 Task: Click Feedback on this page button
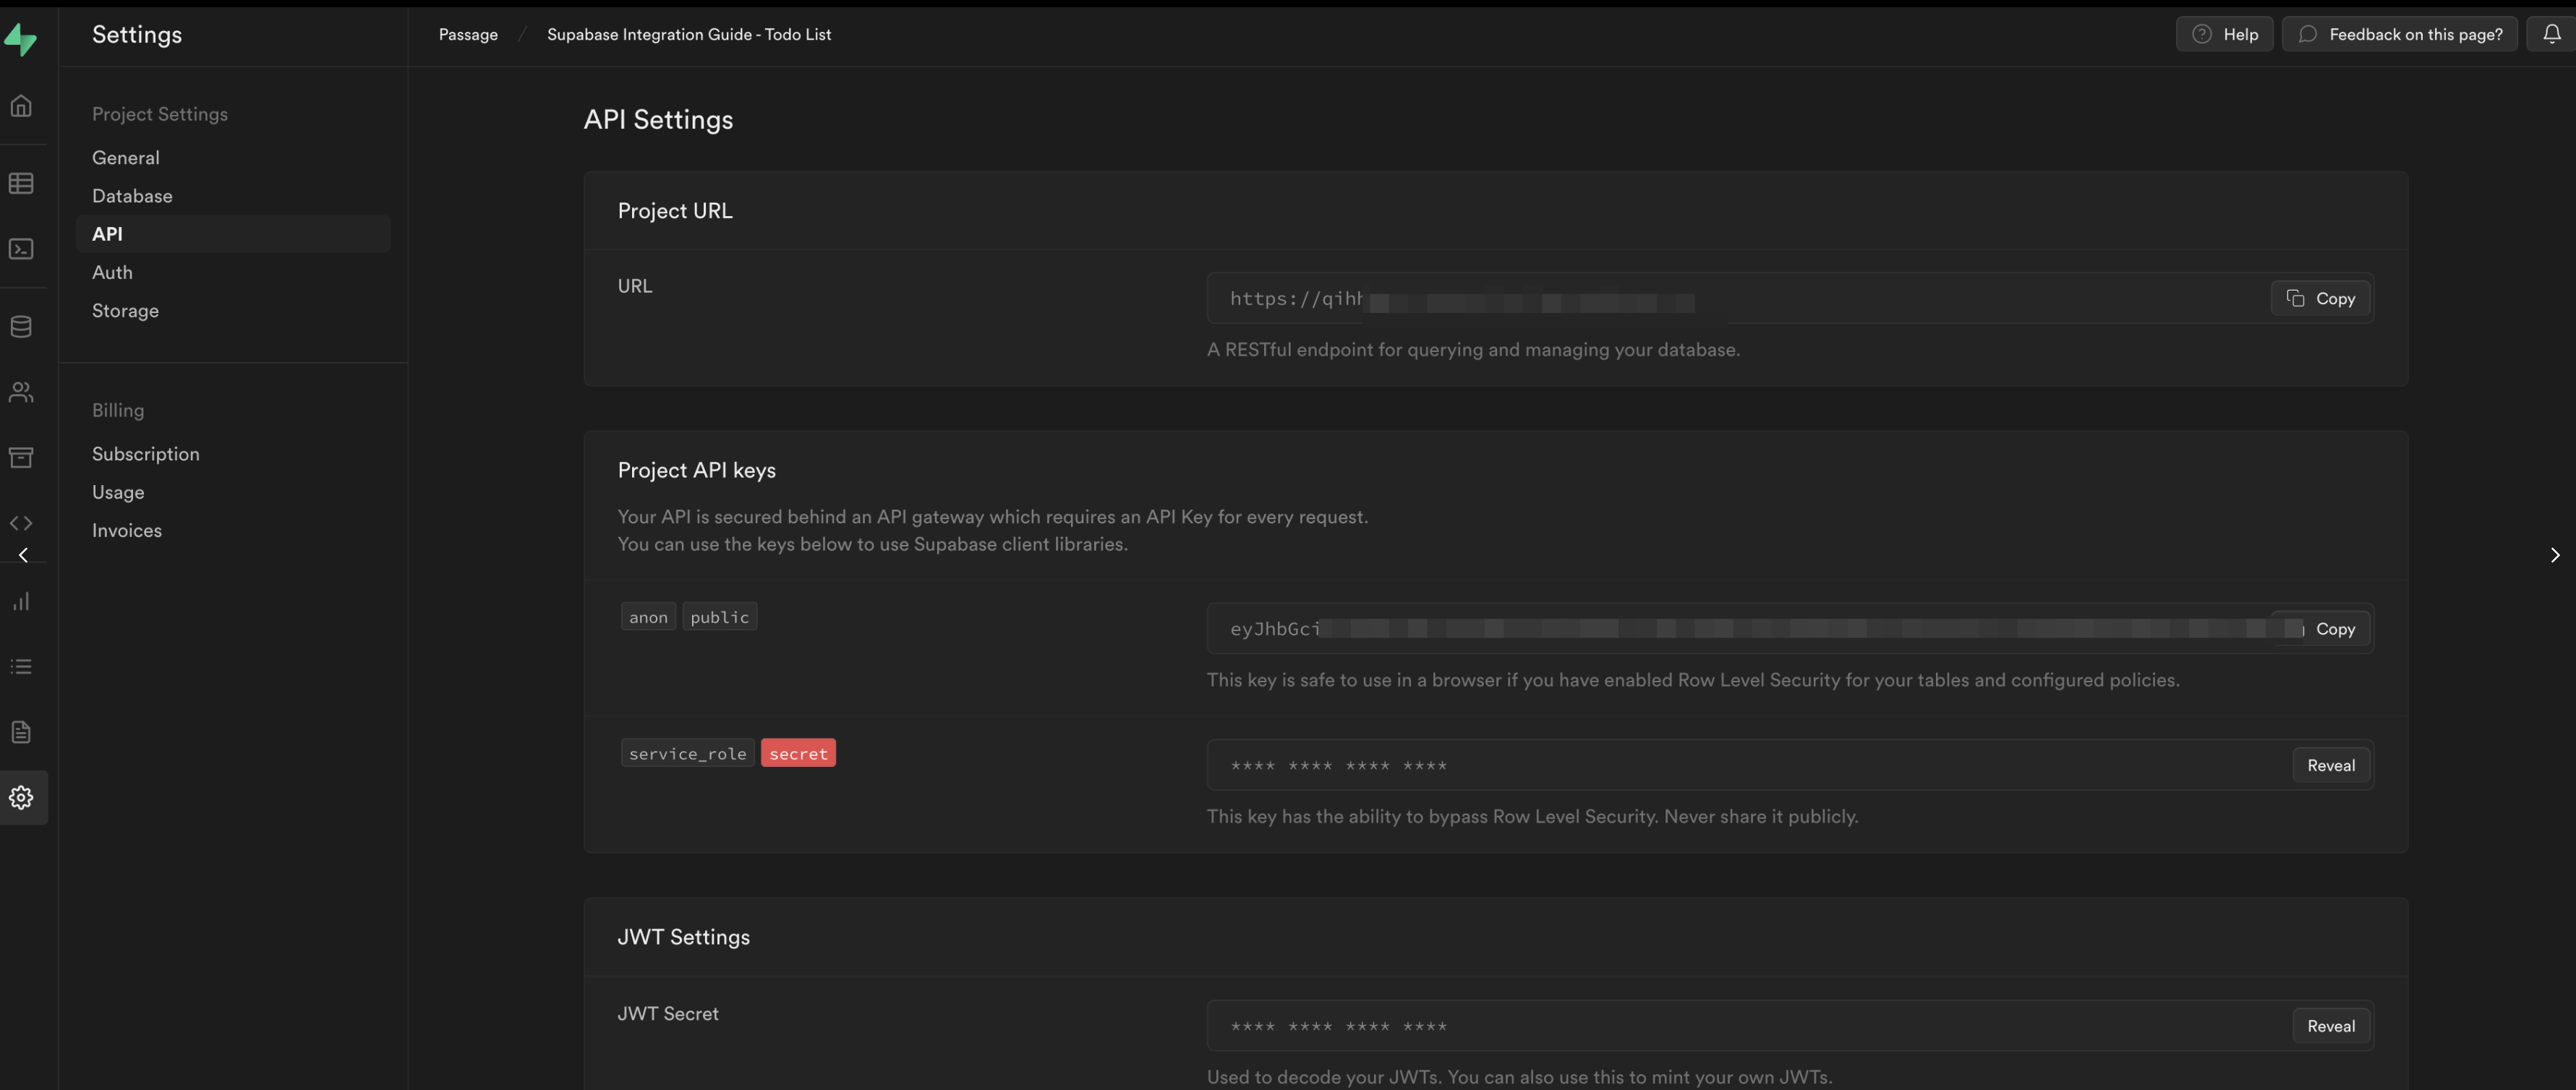tap(2399, 34)
